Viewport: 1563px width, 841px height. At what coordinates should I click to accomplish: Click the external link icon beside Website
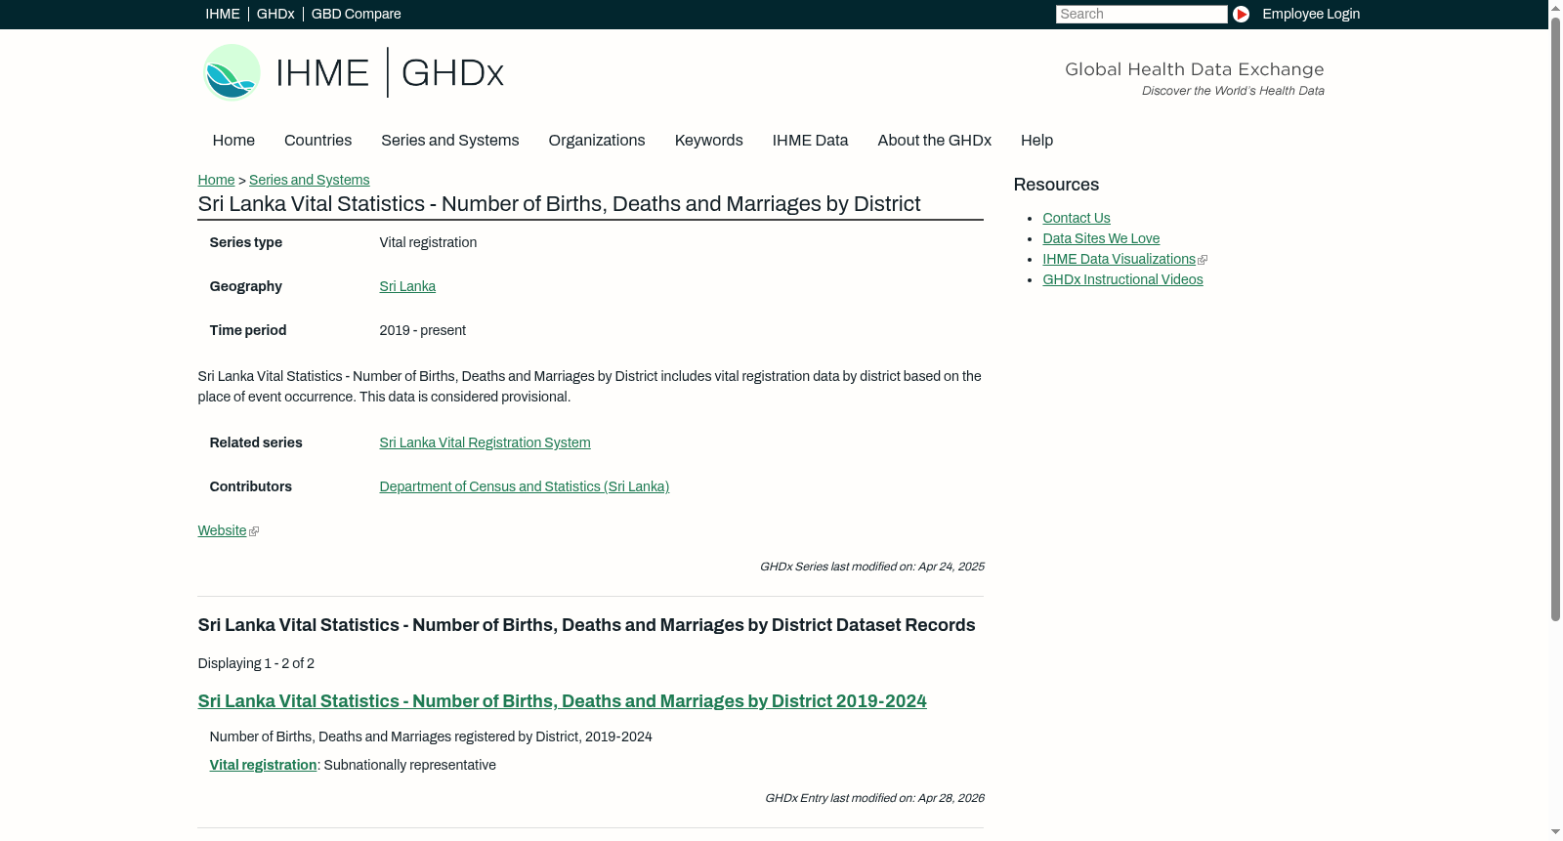(254, 531)
